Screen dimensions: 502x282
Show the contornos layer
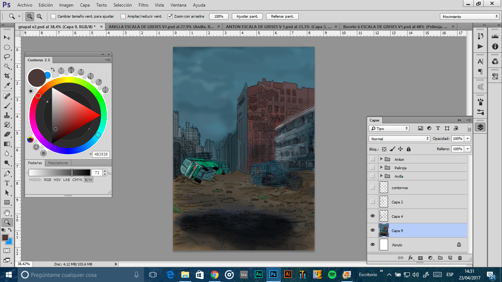[x=373, y=188]
